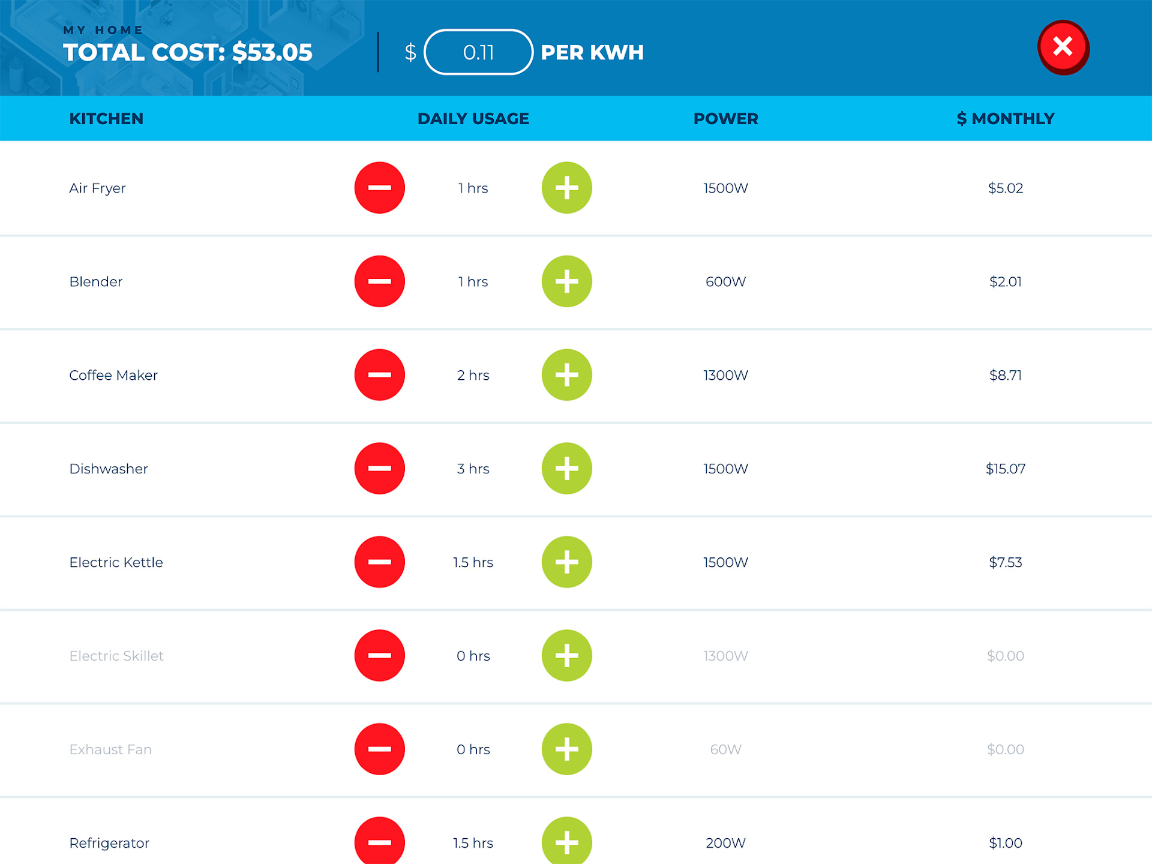1152x864 pixels.
Task: Decrease Coffee Maker daily usage
Action: pyautogui.click(x=379, y=375)
